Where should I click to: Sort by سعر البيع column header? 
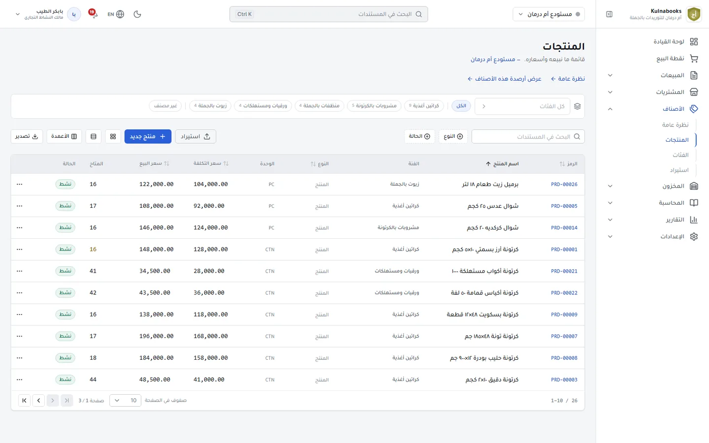tap(154, 163)
